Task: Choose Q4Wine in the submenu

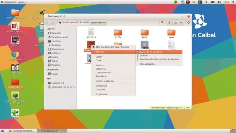Action: [x=159, y=55]
